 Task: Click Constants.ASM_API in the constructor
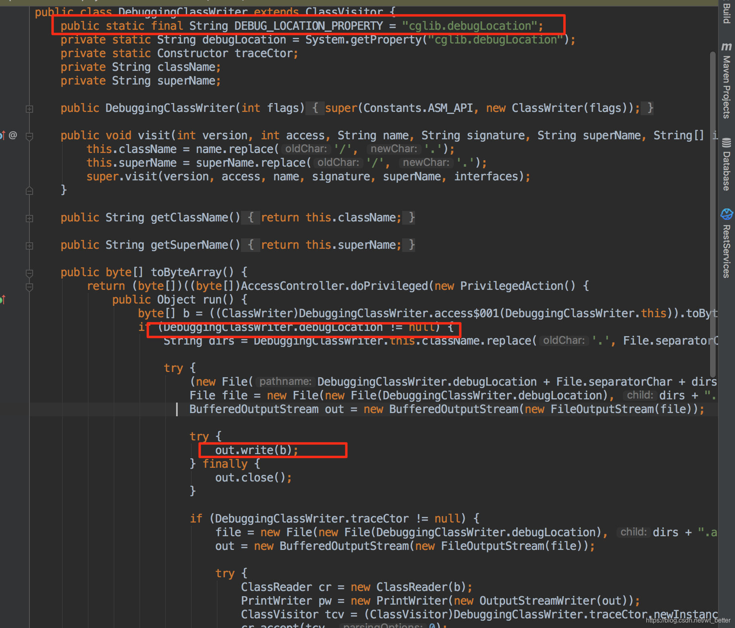tap(418, 108)
